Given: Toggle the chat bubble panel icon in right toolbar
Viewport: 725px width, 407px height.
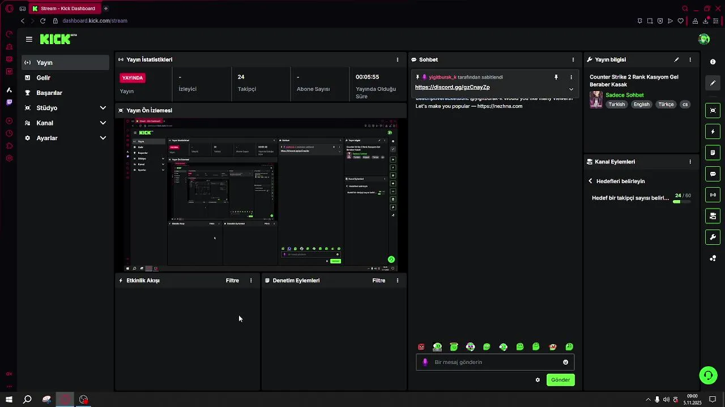Looking at the screenshot, I should click(x=713, y=174).
